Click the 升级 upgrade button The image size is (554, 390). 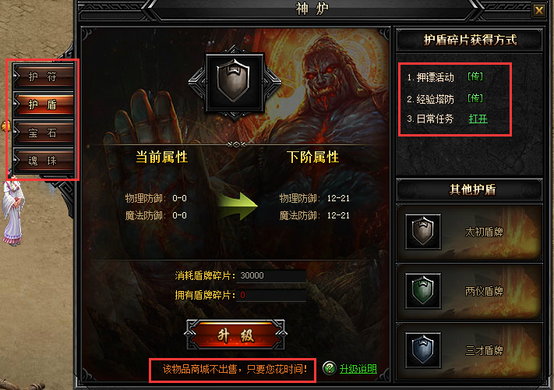235,335
